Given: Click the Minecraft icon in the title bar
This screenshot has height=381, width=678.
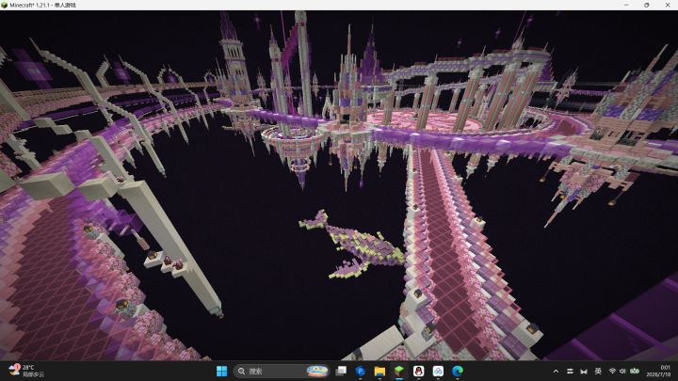Looking at the screenshot, I should [x=5, y=6].
